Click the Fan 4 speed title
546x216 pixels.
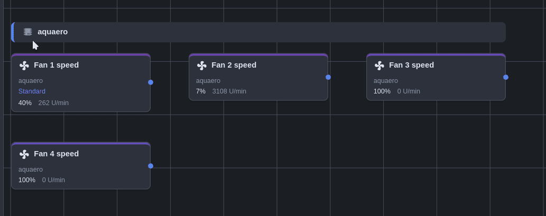click(56, 154)
